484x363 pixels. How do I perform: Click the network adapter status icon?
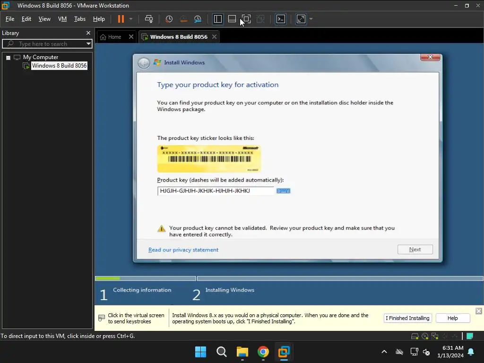[x=435, y=336]
